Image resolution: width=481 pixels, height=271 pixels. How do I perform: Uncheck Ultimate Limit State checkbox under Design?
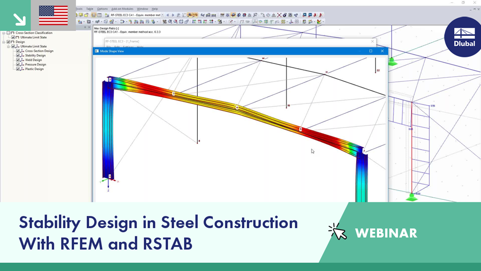pos(13,47)
